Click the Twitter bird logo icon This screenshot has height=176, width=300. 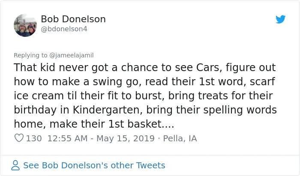(x=280, y=19)
